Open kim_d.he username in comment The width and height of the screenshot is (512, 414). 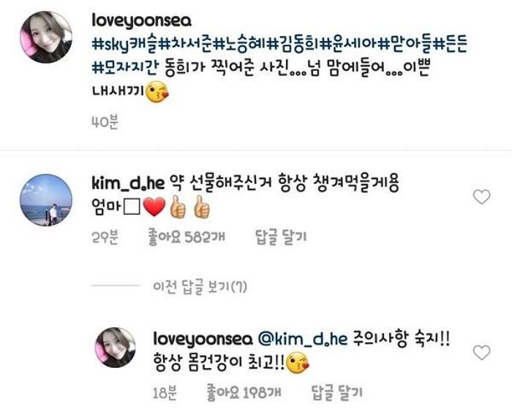[128, 183]
